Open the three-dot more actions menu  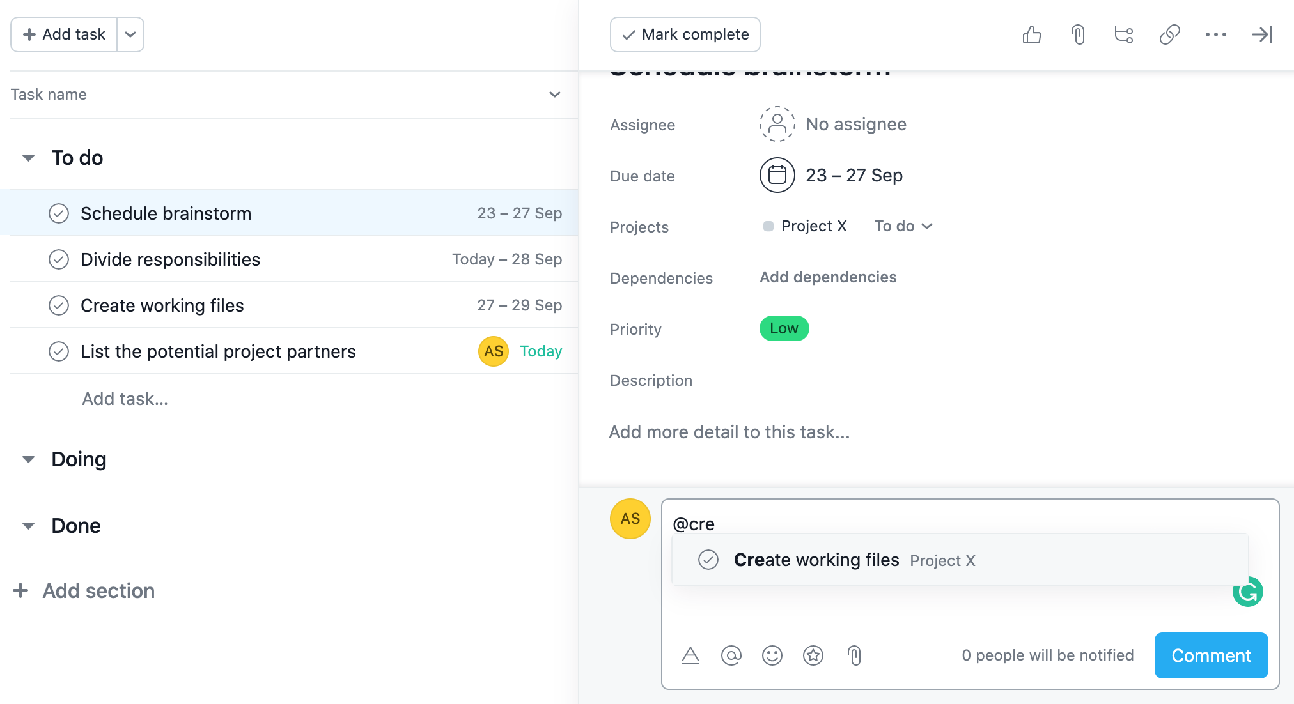[1215, 34]
